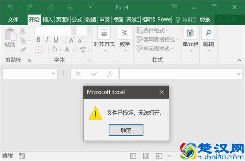Toggle Italic formatting

[47, 40]
